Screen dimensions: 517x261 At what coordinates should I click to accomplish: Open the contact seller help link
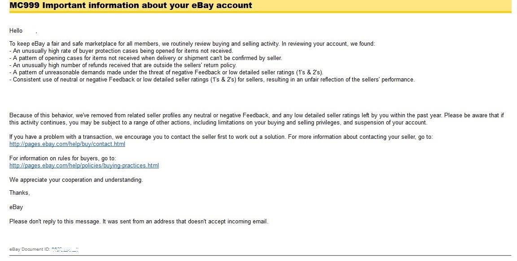pyautogui.click(x=67, y=144)
